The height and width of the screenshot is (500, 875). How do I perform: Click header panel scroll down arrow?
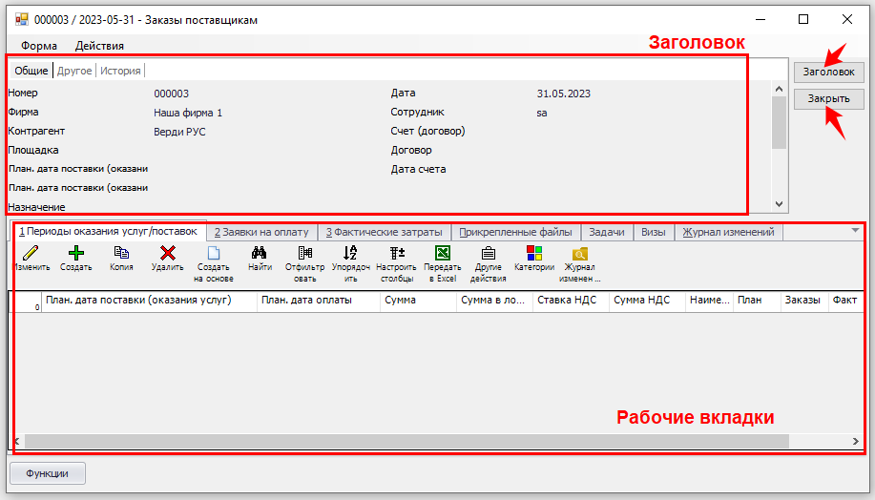point(780,203)
